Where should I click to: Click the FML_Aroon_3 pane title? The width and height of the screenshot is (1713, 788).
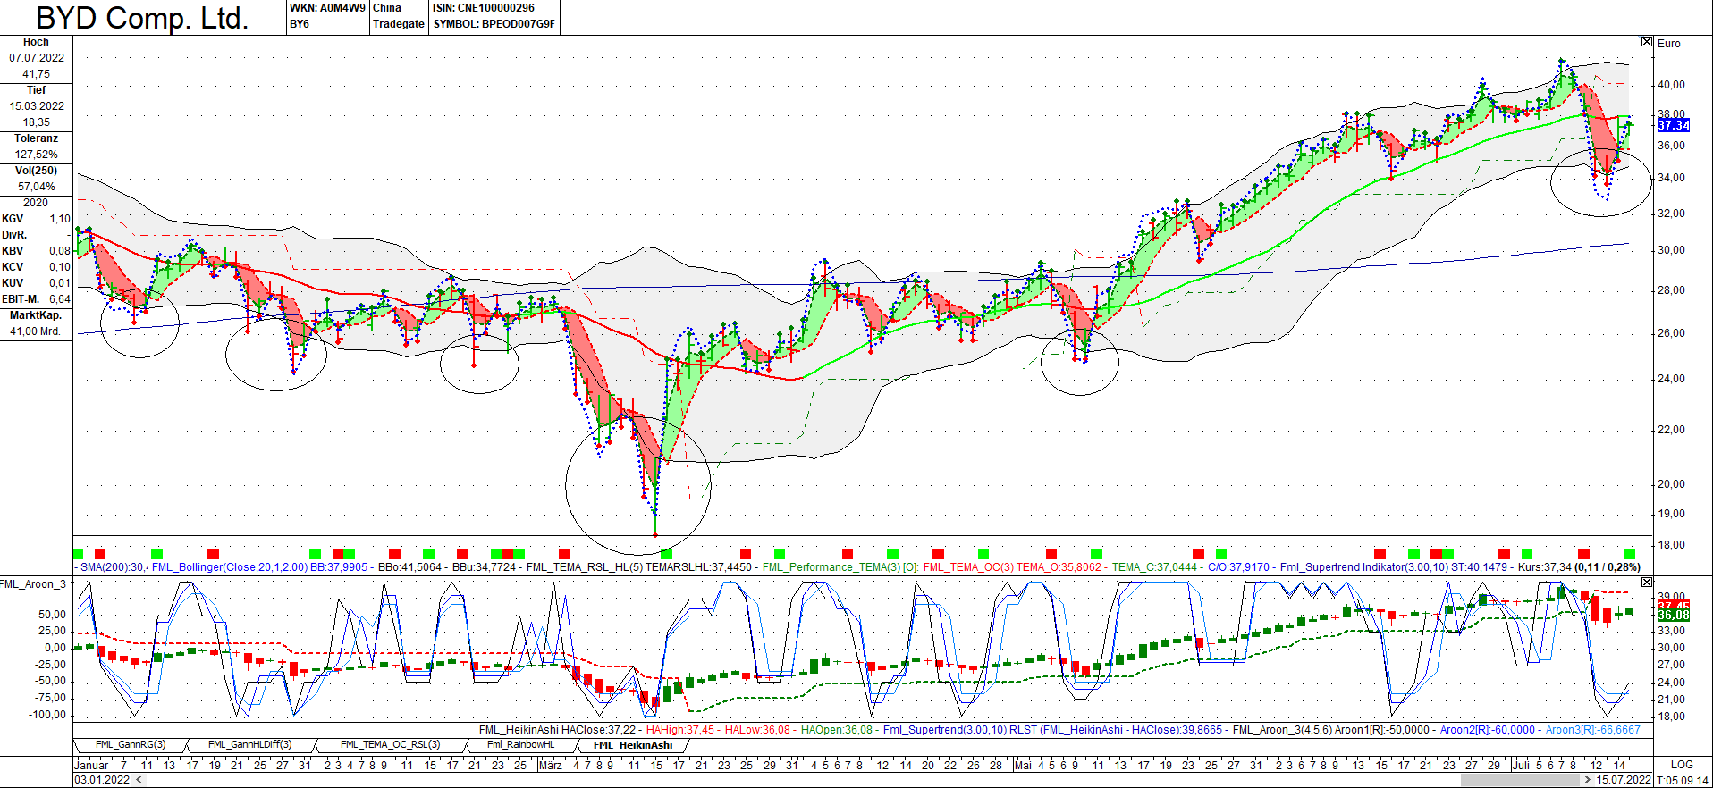[33, 584]
